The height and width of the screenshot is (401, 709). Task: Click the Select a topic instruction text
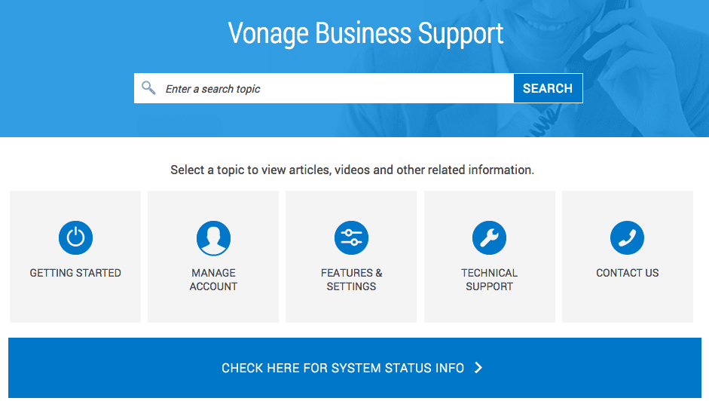click(352, 170)
